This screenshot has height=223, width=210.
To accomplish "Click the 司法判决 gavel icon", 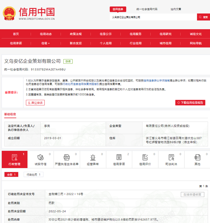I will pos(171,158).
